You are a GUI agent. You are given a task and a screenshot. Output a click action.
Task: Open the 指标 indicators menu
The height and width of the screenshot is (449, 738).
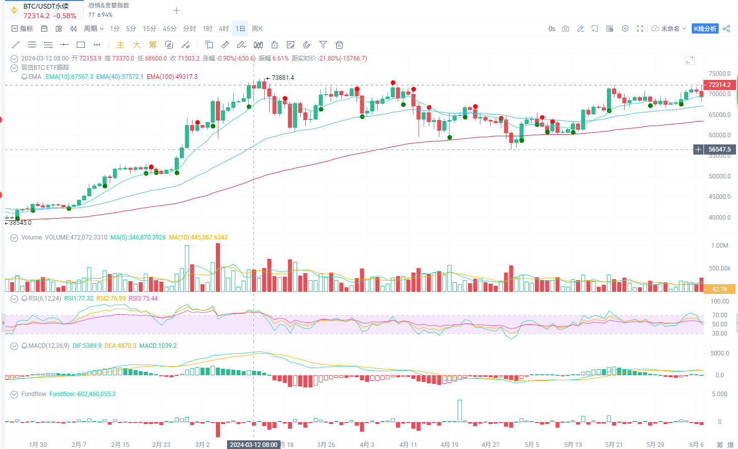22,29
